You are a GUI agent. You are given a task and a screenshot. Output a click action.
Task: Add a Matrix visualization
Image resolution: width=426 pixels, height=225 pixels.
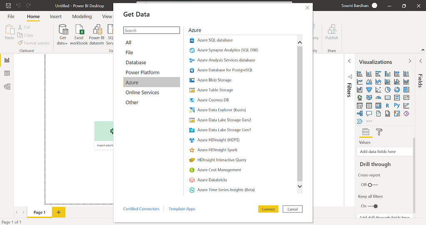coord(378,106)
